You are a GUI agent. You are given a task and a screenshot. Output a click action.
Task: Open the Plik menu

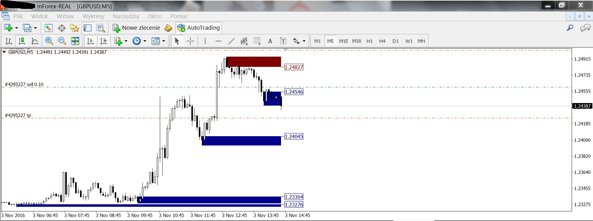18,16
